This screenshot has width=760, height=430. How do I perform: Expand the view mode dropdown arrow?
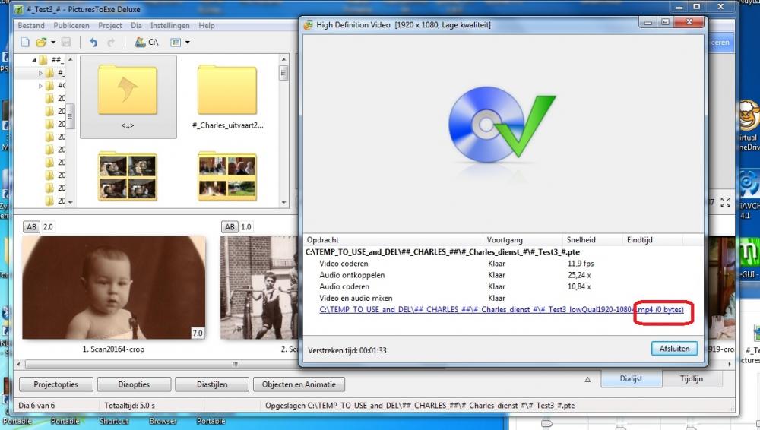pos(187,43)
